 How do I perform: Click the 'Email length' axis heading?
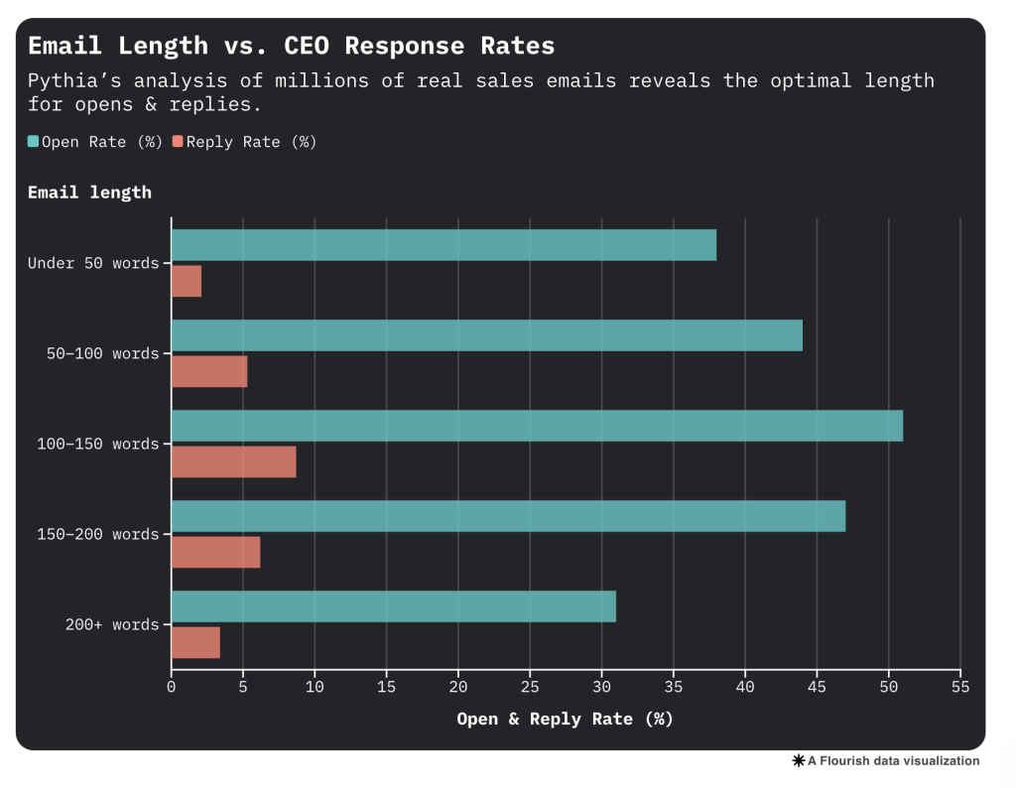(89, 193)
